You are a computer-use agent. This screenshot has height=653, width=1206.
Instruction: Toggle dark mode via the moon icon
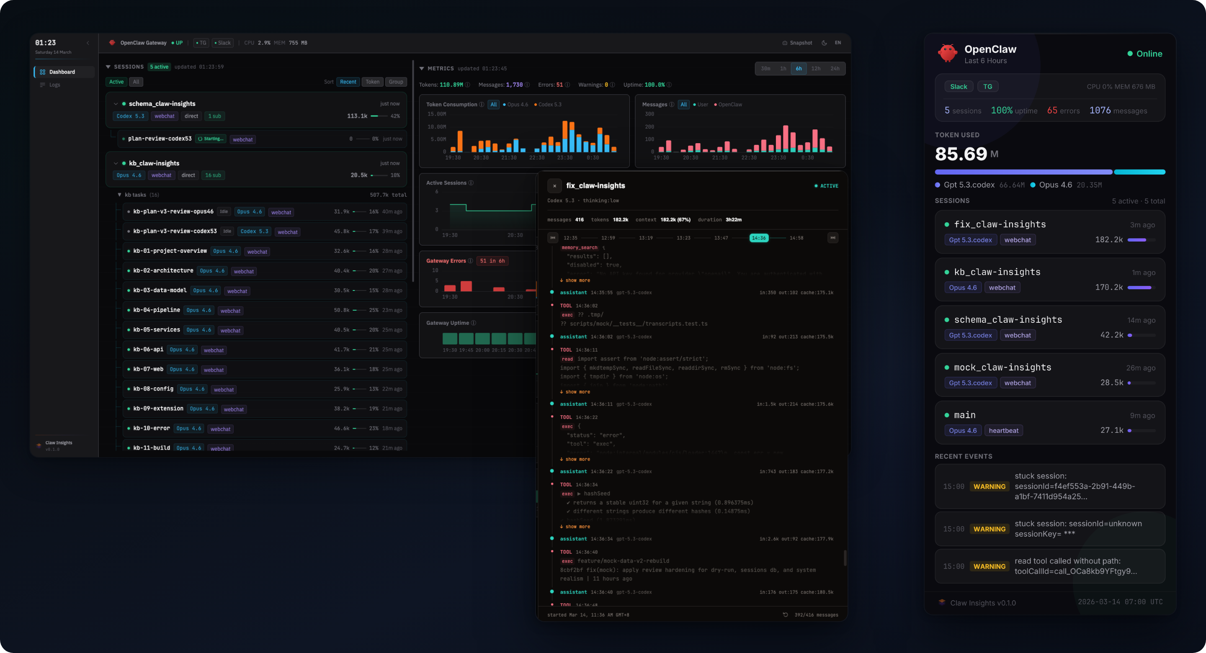825,43
